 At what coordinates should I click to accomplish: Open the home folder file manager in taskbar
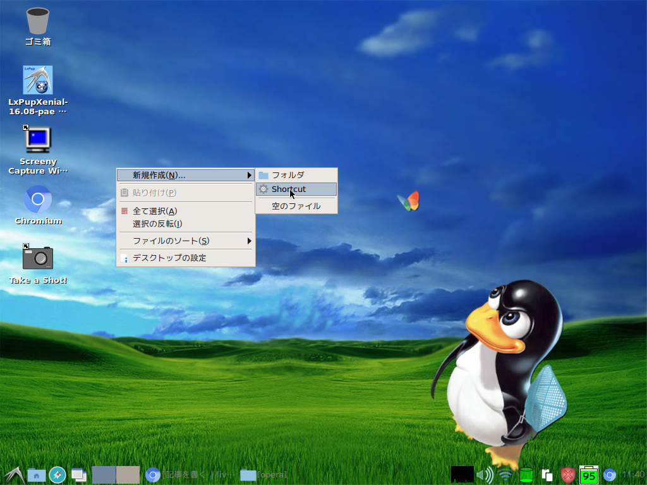click(36, 475)
